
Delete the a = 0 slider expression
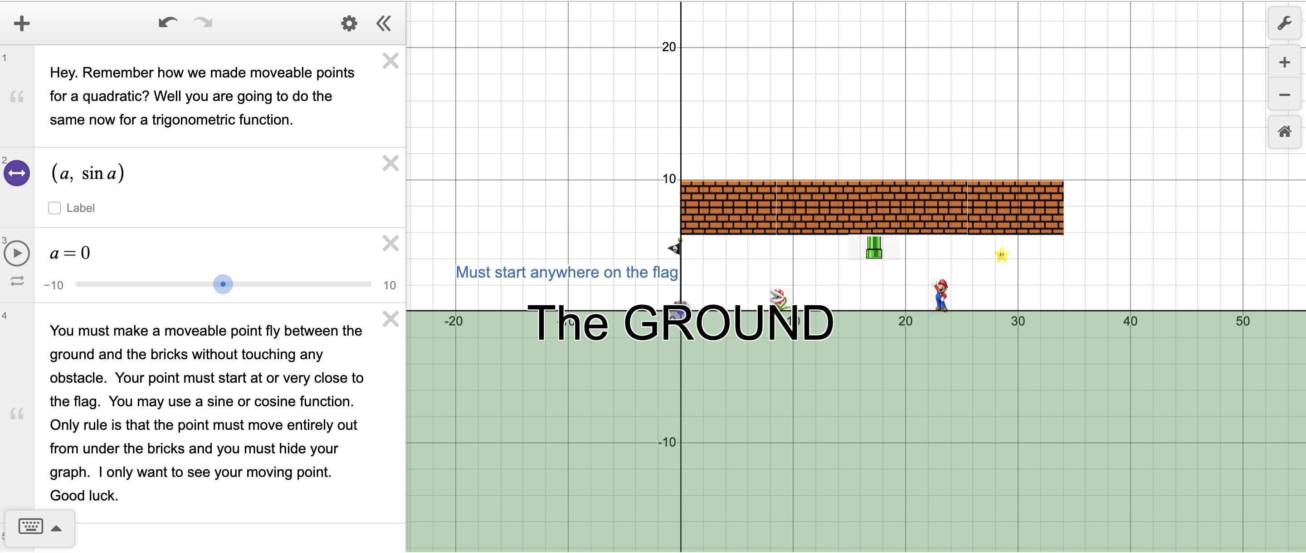390,244
